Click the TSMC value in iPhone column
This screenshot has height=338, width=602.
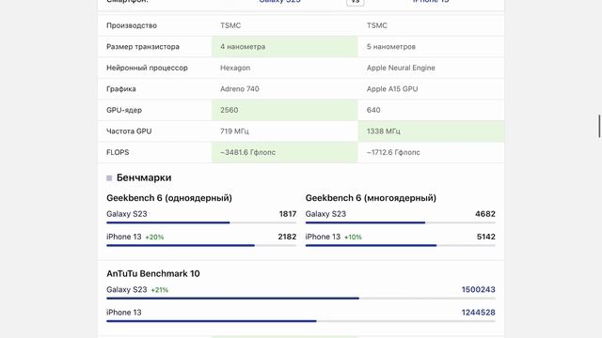pyautogui.click(x=376, y=25)
